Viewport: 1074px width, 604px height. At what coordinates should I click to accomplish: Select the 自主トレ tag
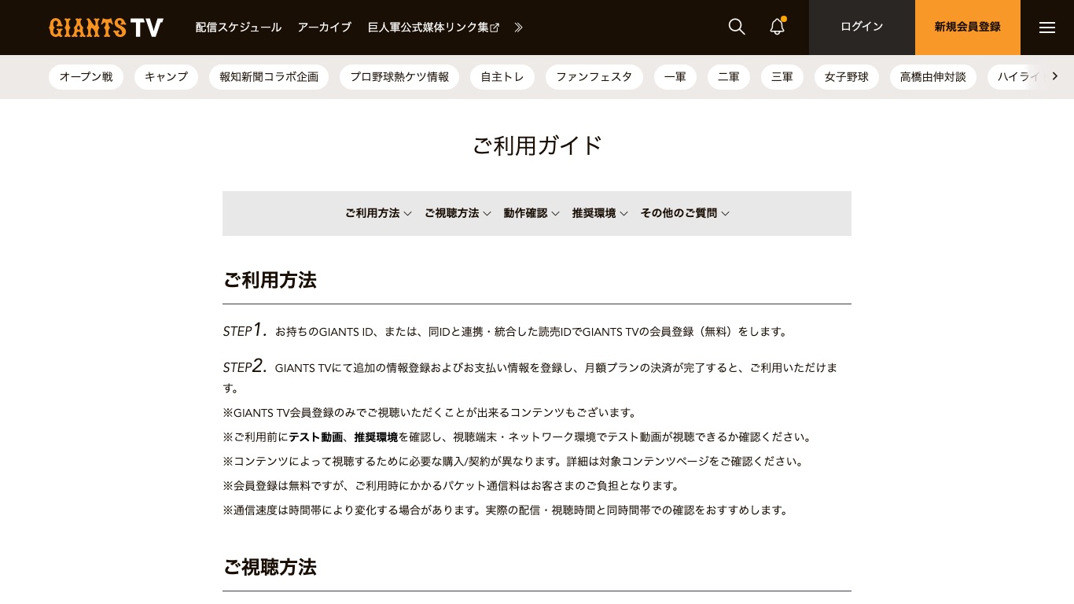click(502, 77)
